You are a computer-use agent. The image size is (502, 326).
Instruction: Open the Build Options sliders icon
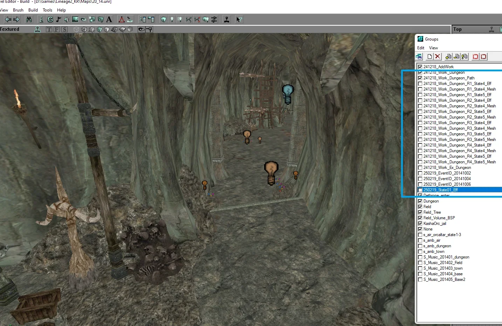tap(214, 20)
